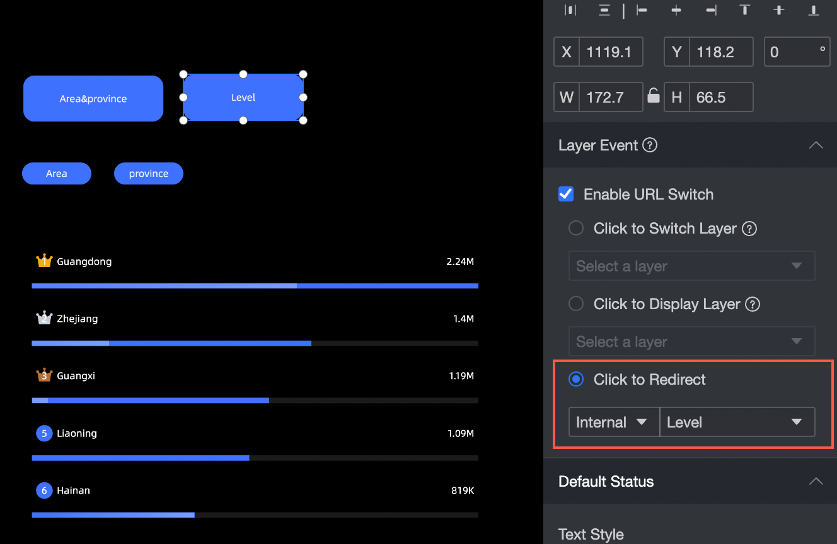The image size is (837, 544).
Task: Click the Text Style heading
Action: point(591,535)
